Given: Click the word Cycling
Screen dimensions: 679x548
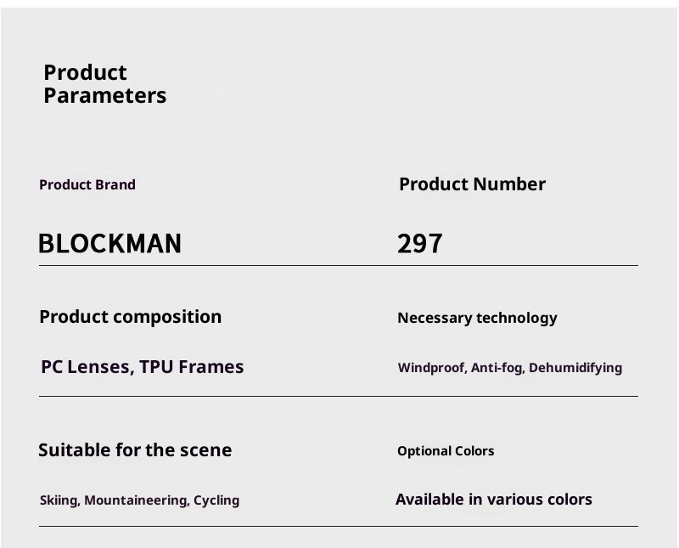Looking at the screenshot, I should [x=216, y=500].
